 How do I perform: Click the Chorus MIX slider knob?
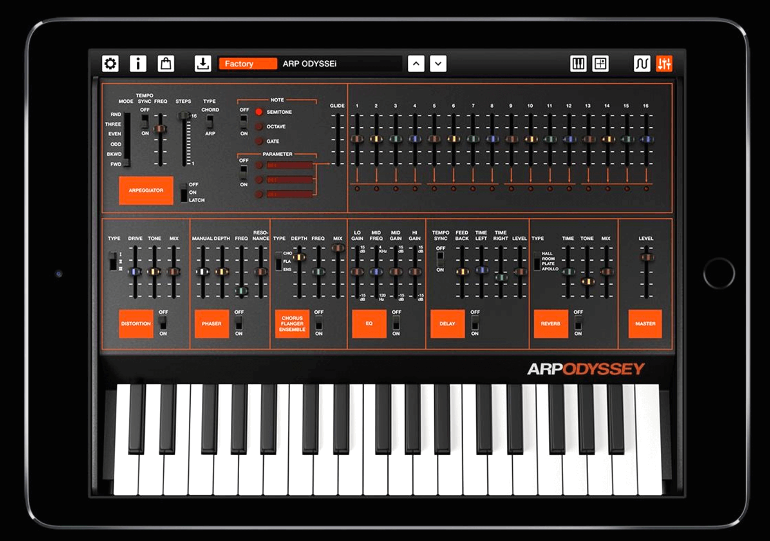pyautogui.click(x=338, y=247)
